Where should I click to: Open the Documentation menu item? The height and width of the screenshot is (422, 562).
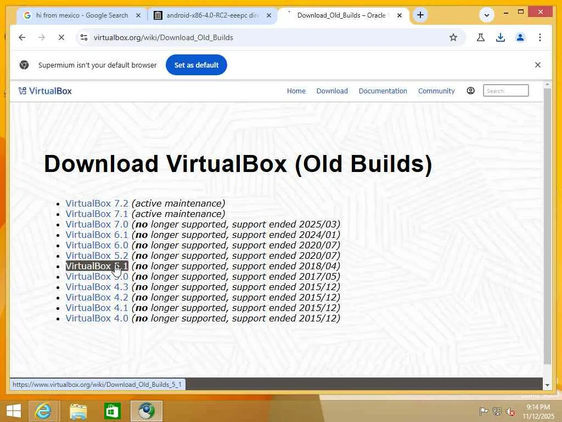point(383,91)
